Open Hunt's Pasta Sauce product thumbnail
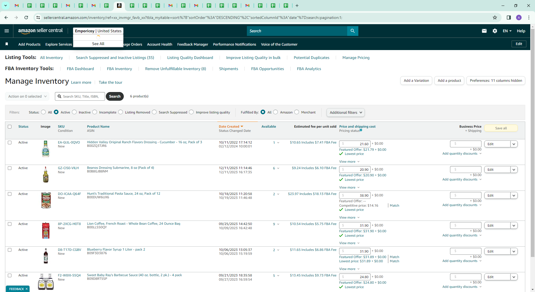 (46, 200)
